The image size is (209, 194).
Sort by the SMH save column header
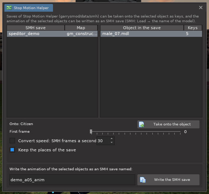35,28
